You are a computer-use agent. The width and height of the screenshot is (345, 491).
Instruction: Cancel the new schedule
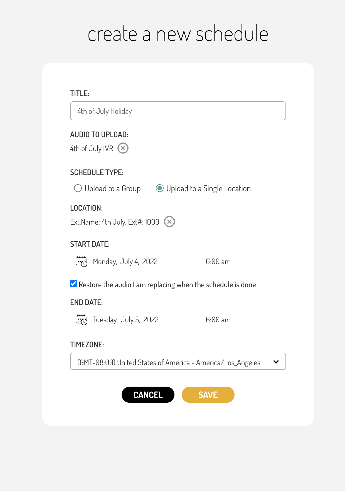pos(148,395)
